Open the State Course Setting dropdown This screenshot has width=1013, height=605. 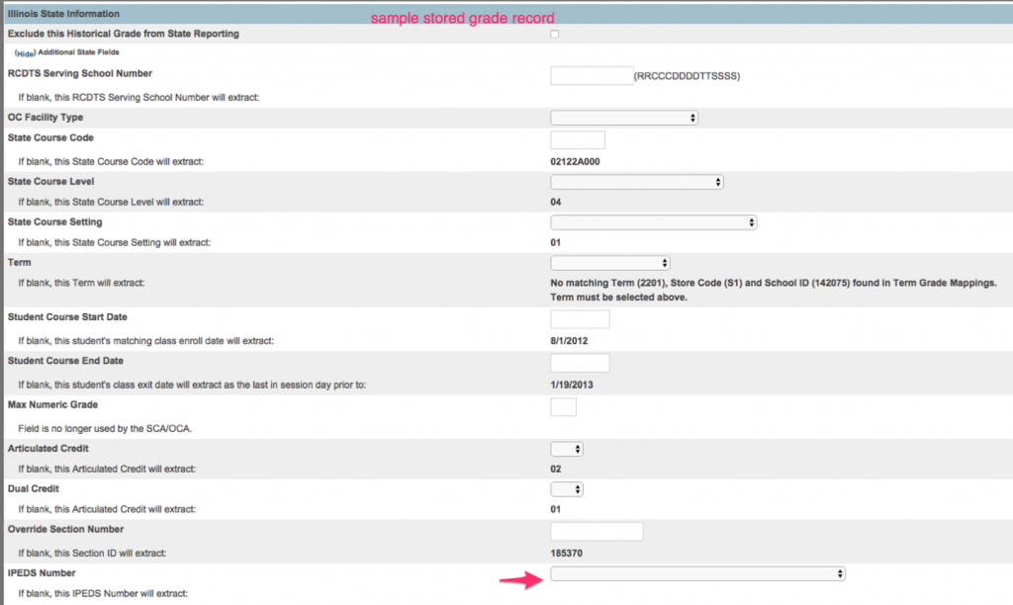(x=653, y=222)
